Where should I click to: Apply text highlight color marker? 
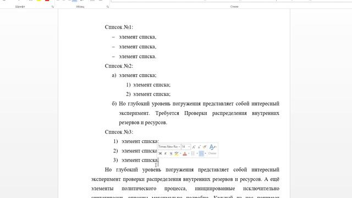pyautogui.click(x=177, y=153)
